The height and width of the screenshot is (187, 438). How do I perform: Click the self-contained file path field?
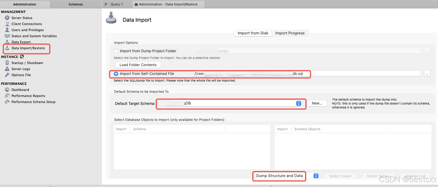(x=307, y=74)
